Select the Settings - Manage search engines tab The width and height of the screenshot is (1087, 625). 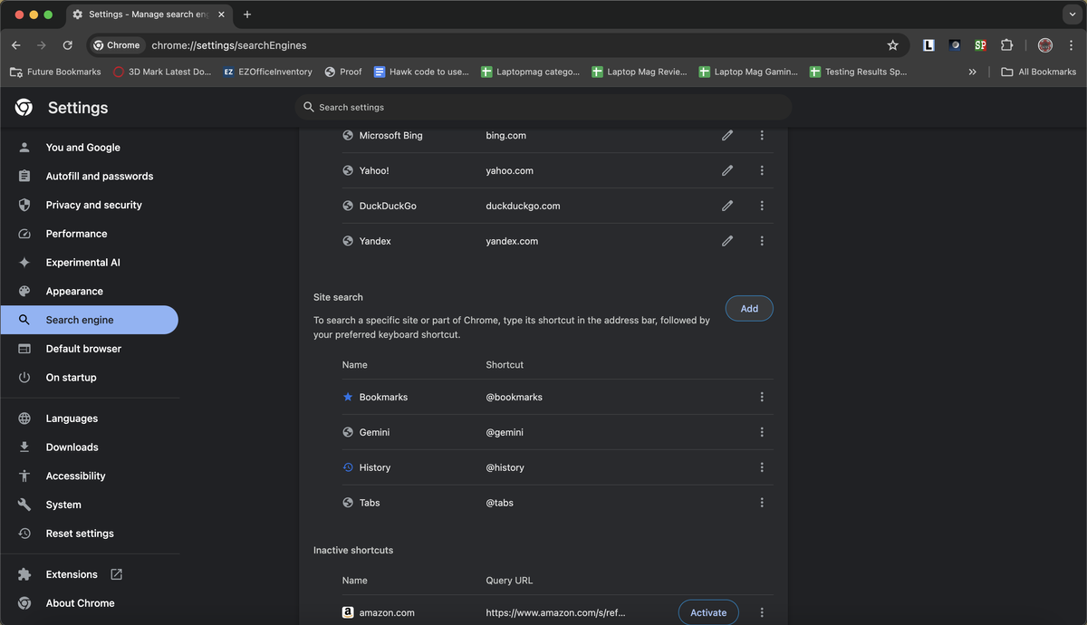145,14
